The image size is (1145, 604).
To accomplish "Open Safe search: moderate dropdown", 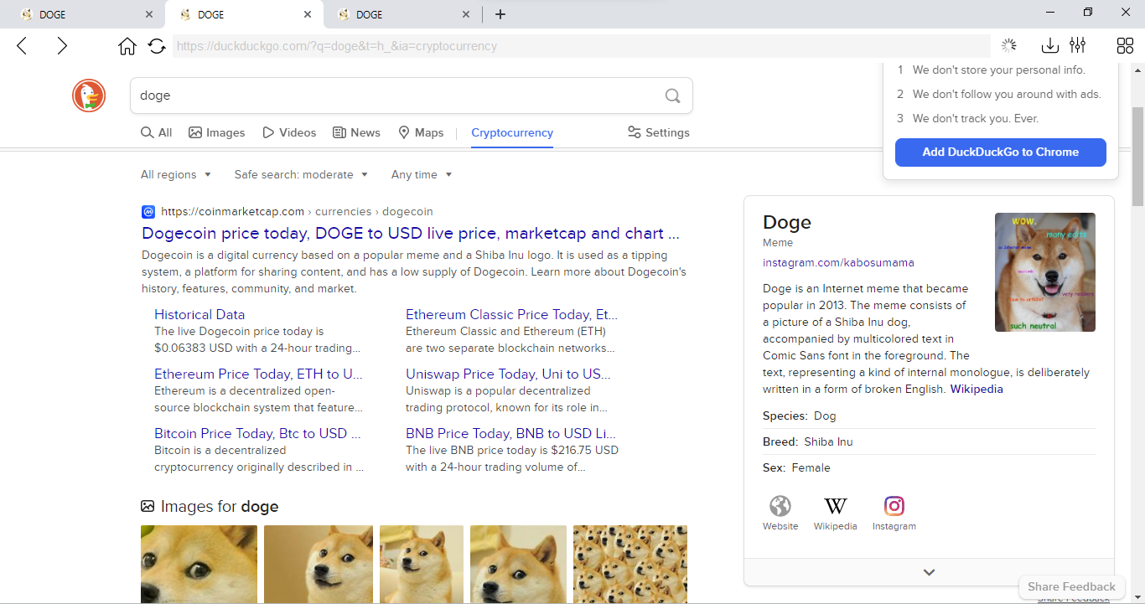I will point(301,174).
